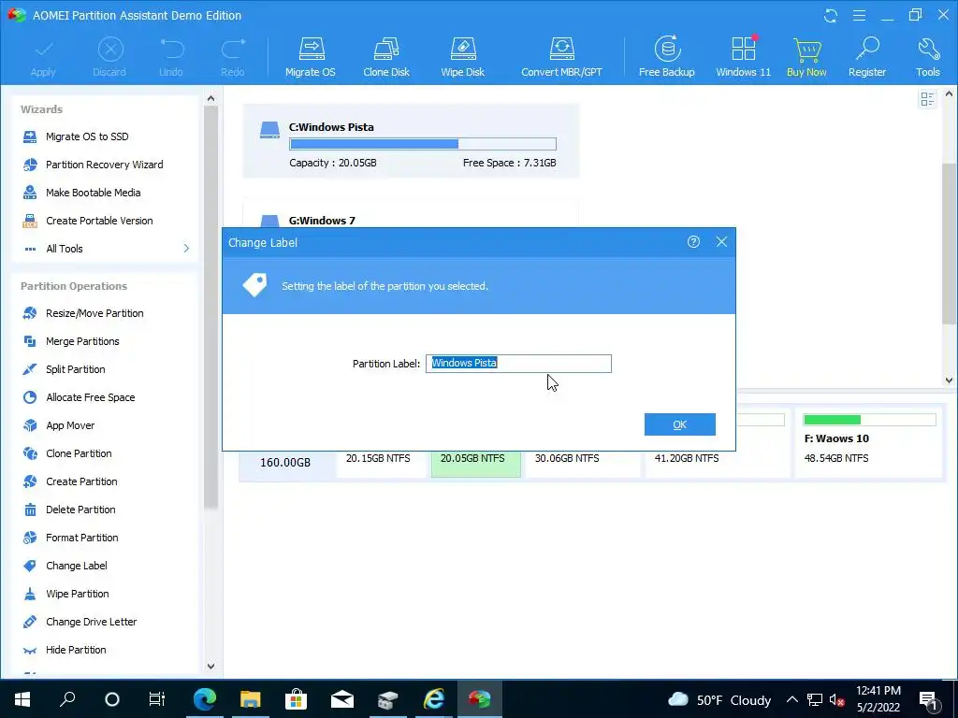
Task: Click the Undo arrow button
Action: click(x=171, y=57)
